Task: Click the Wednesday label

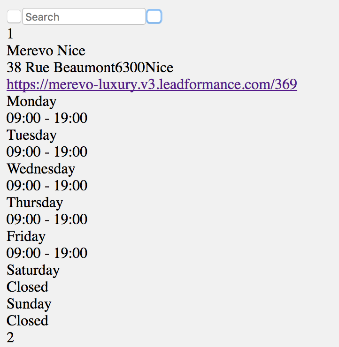Action: point(41,169)
